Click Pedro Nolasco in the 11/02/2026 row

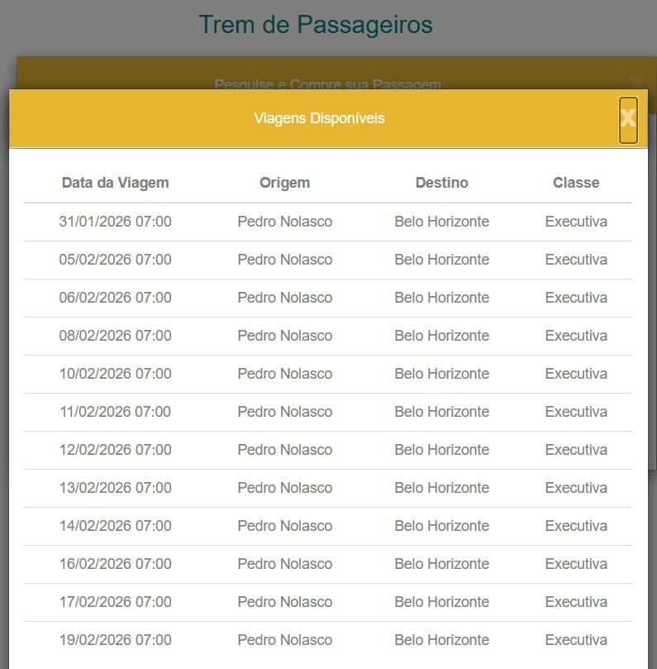tap(284, 412)
